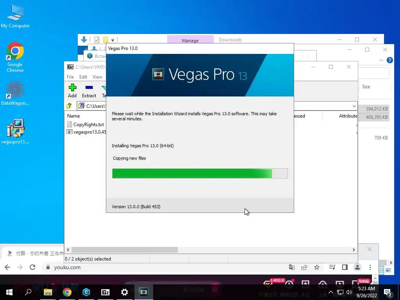Click the network icon in system tray
Viewport: 400px width, 300px height.
(x=340, y=292)
